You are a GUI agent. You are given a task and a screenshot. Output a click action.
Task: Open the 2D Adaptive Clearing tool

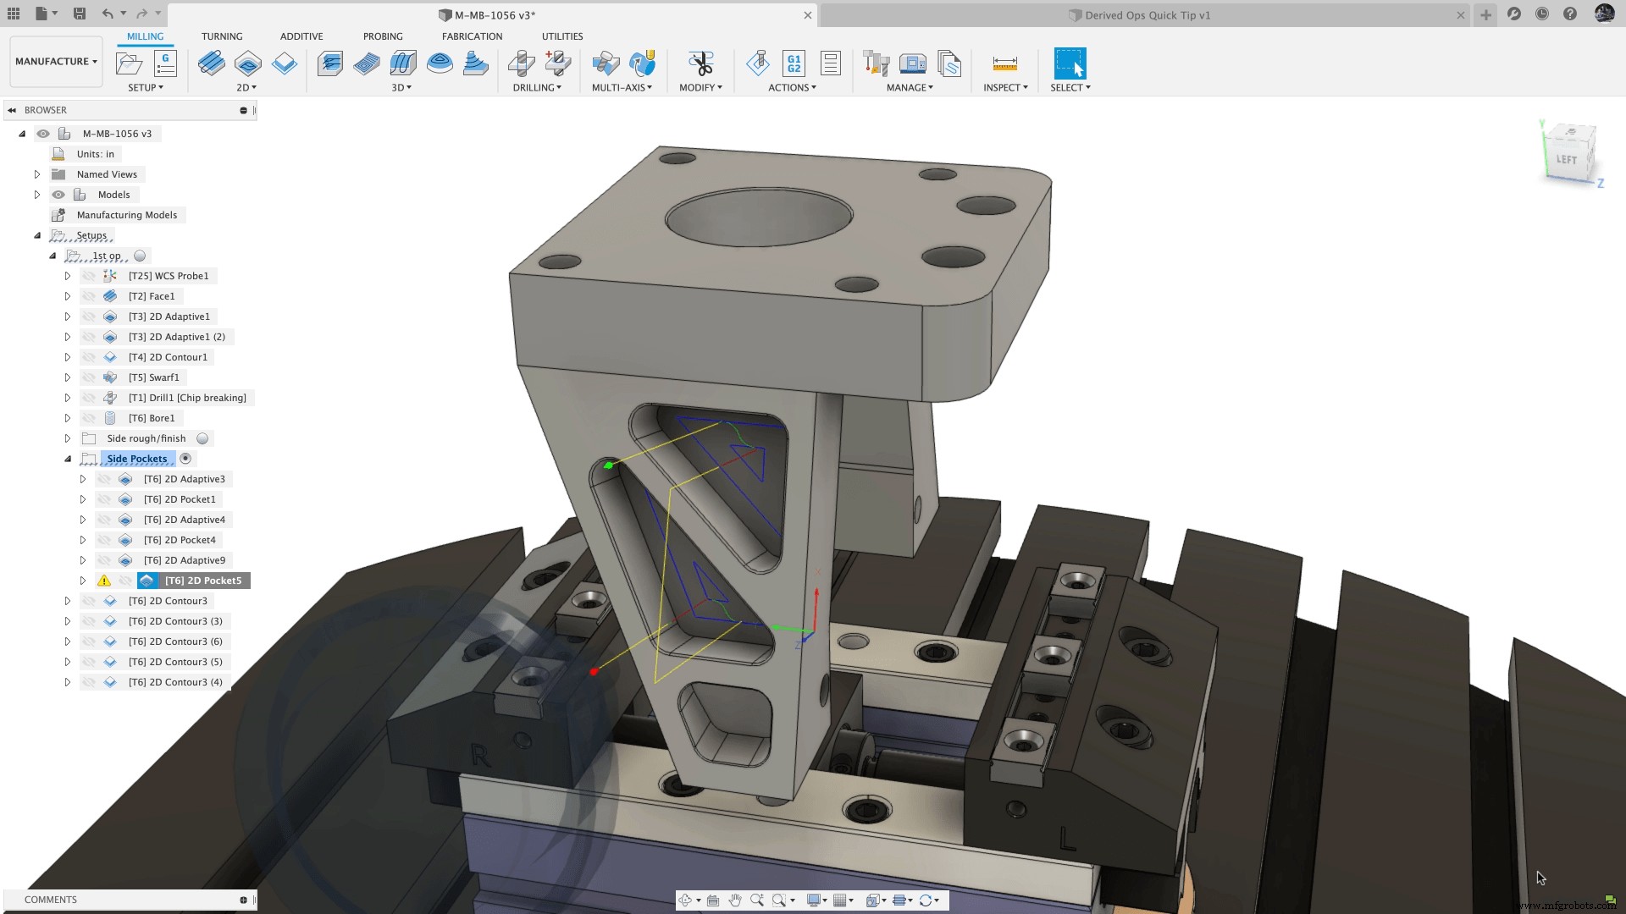(x=247, y=64)
